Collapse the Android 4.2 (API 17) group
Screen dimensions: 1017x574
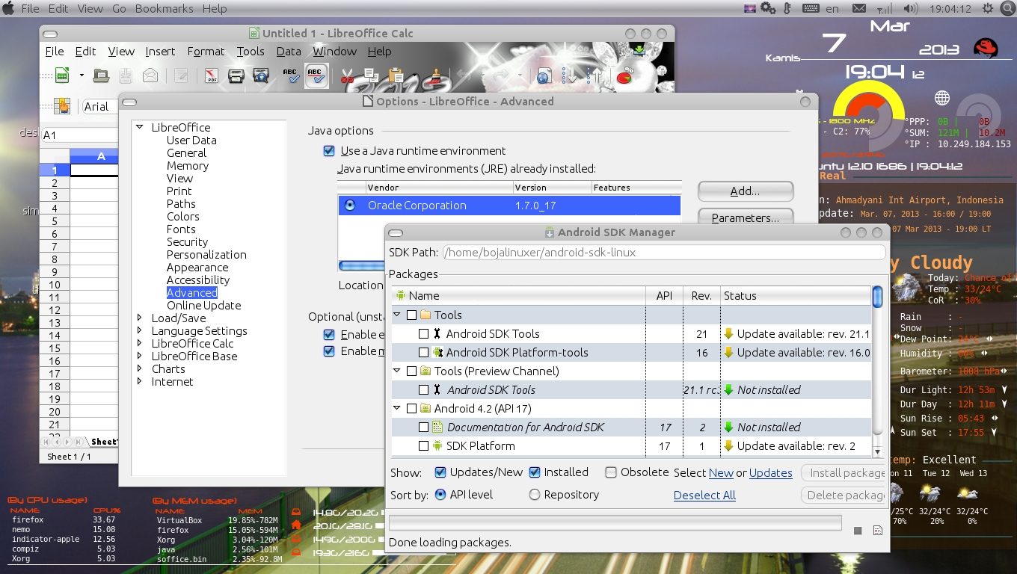pyautogui.click(x=397, y=409)
